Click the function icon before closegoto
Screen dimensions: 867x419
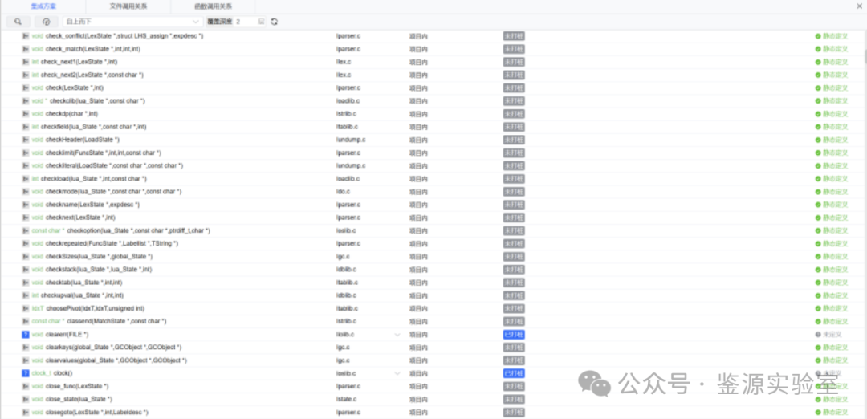coord(26,413)
